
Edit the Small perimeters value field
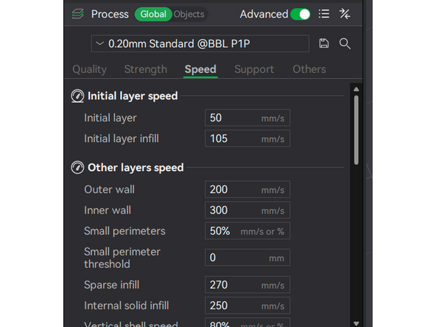click(247, 231)
